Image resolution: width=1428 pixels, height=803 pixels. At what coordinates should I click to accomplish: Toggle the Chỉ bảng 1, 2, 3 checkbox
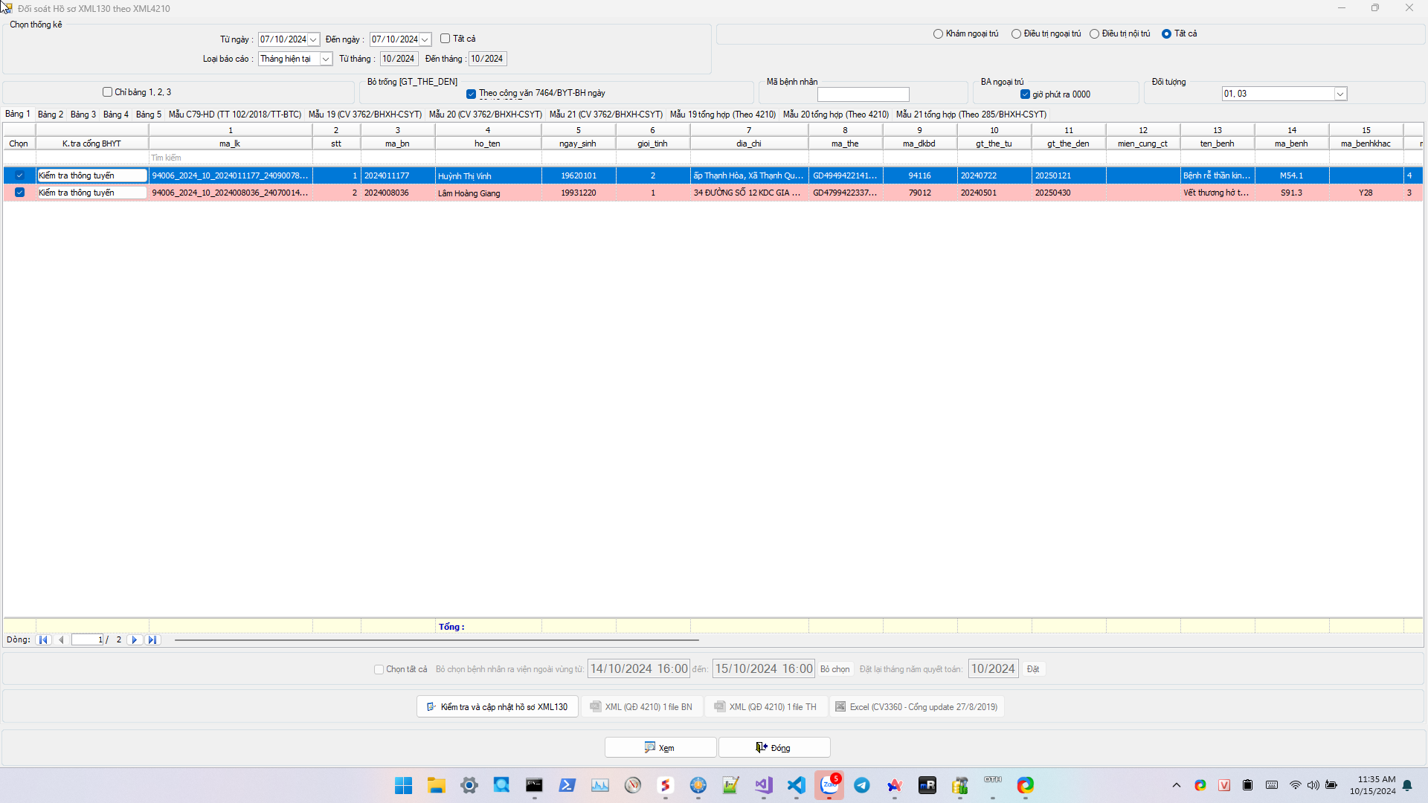(108, 92)
